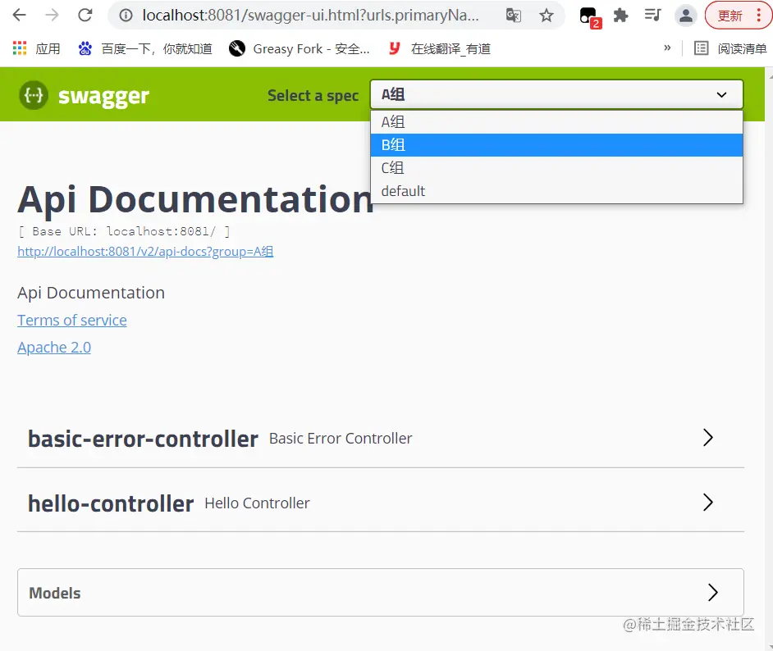Open the translate page icon
Viewport: 773px width, 651px height.
click(x=513, y=16)
